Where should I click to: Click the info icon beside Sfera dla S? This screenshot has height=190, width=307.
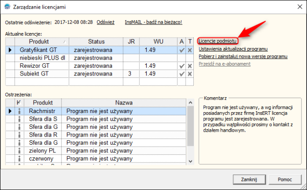(19, 119)
